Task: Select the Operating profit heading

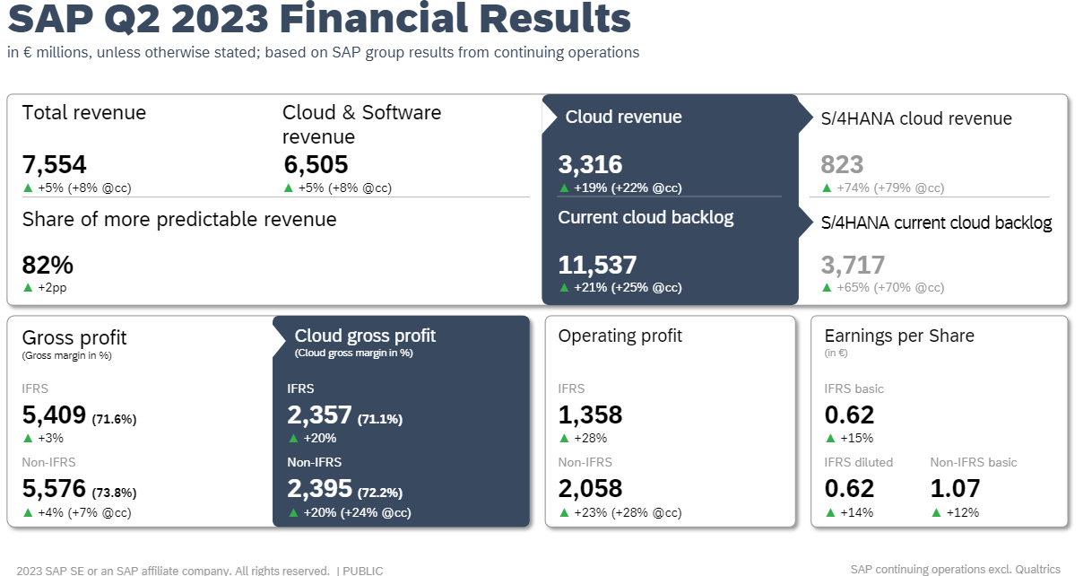Action: tap(620, 336)
